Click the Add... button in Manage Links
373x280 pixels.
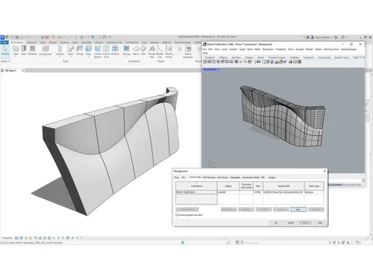pyautogui.click(x=298, y=210)
